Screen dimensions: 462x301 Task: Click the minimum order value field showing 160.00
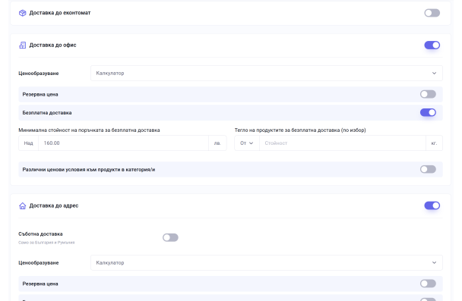pyautogui.click(x=123, y=143)
